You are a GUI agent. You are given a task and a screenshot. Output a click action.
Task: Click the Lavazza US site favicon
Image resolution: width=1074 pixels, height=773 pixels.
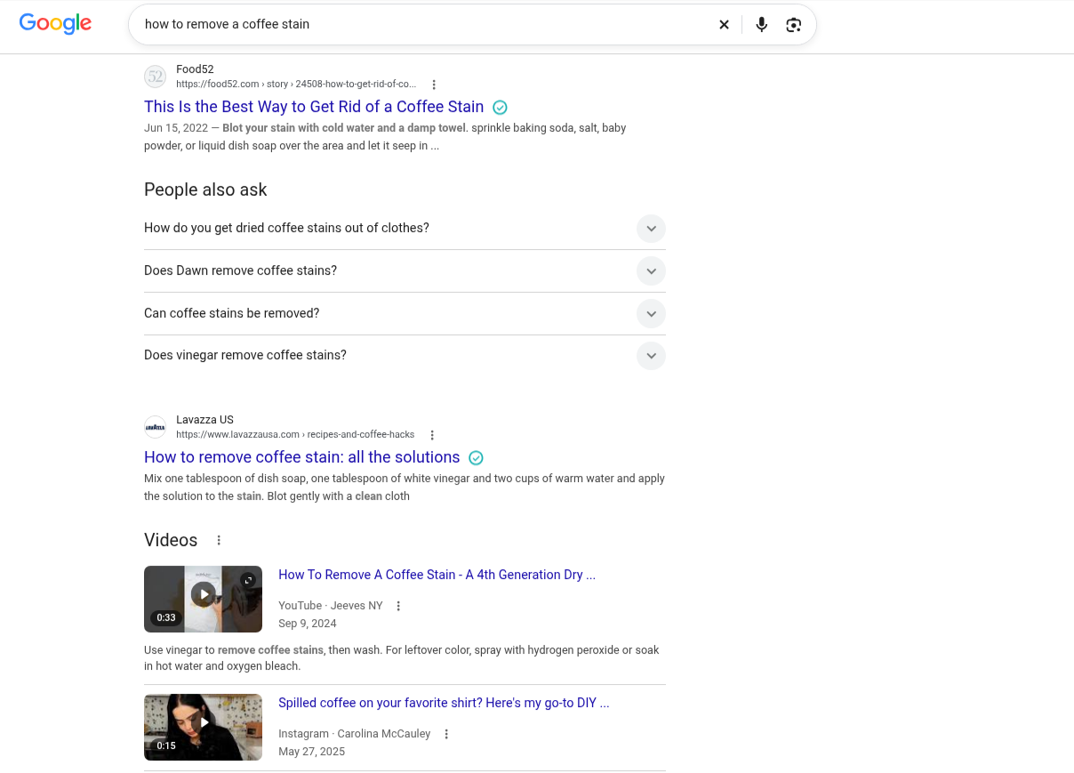click(156, 427)
